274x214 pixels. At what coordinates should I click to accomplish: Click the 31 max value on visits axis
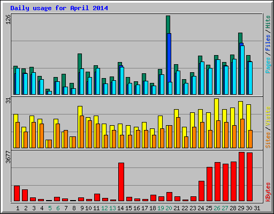(8, 101)
